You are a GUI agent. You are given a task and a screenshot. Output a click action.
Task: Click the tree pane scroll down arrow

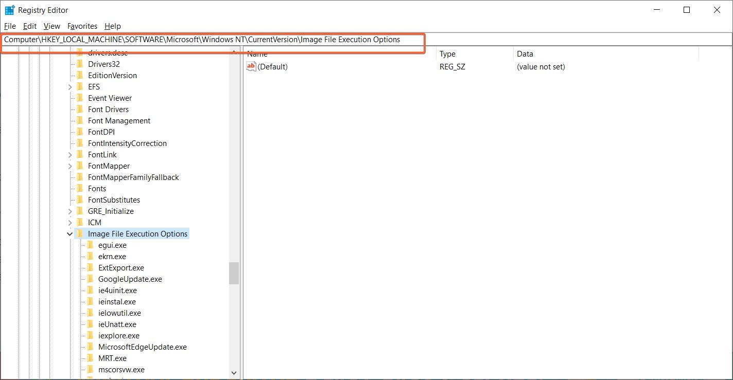point(234,373)
